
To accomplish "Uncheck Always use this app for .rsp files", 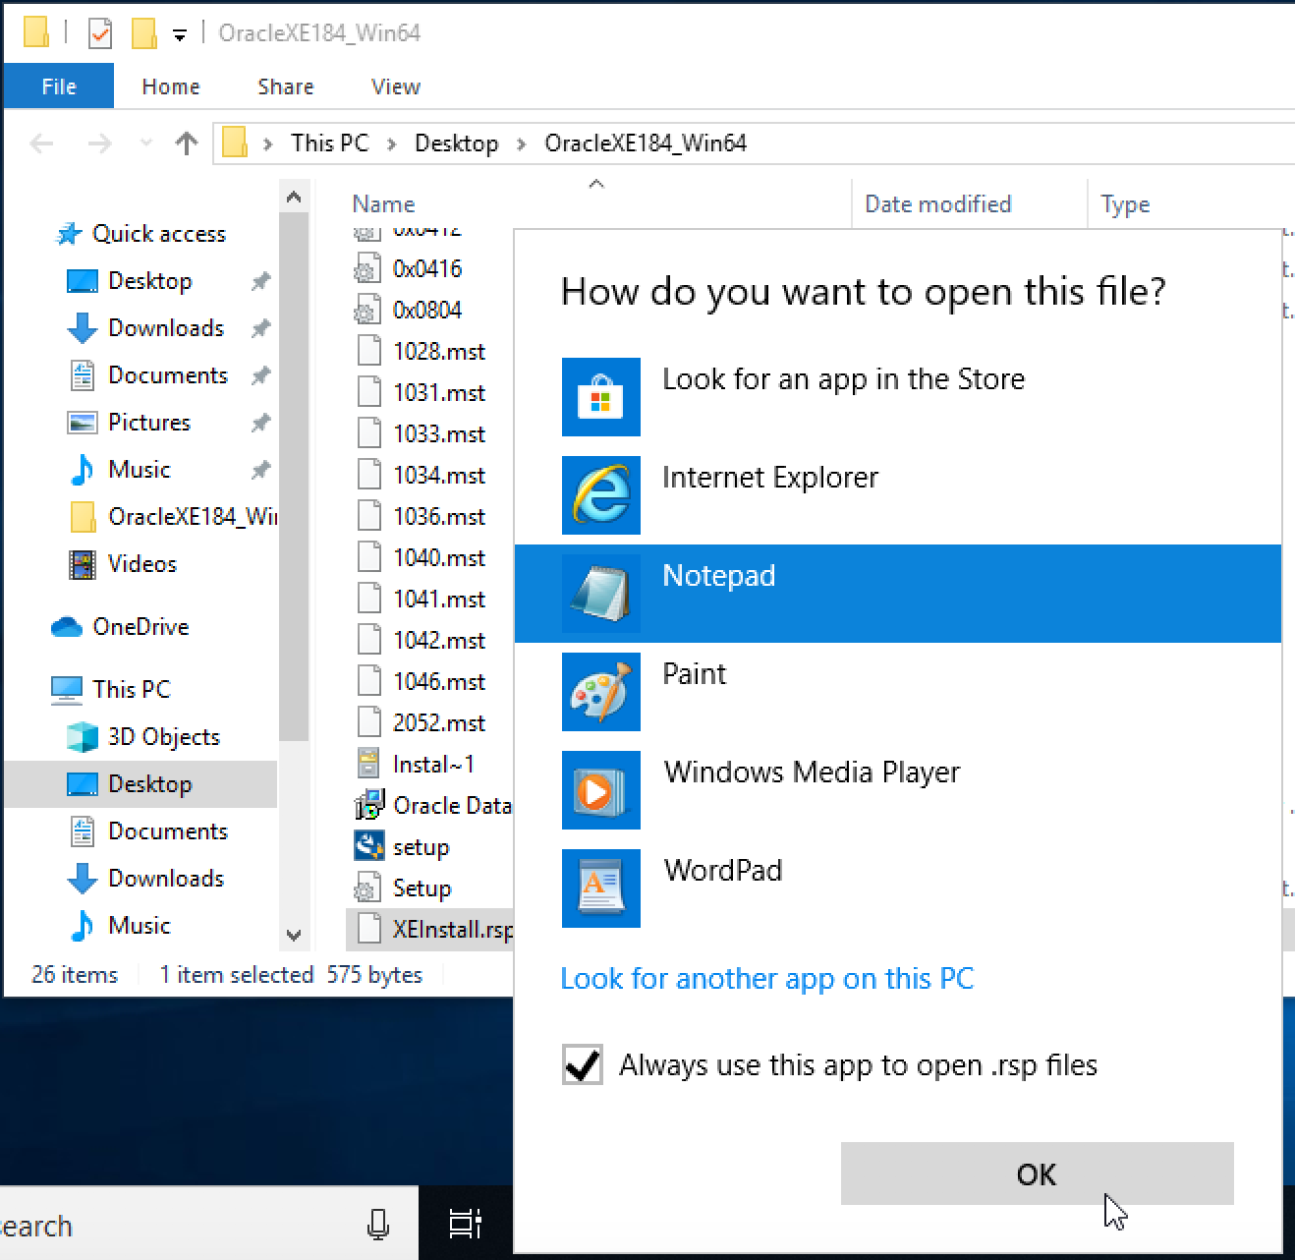I will tap(583, 1064).
